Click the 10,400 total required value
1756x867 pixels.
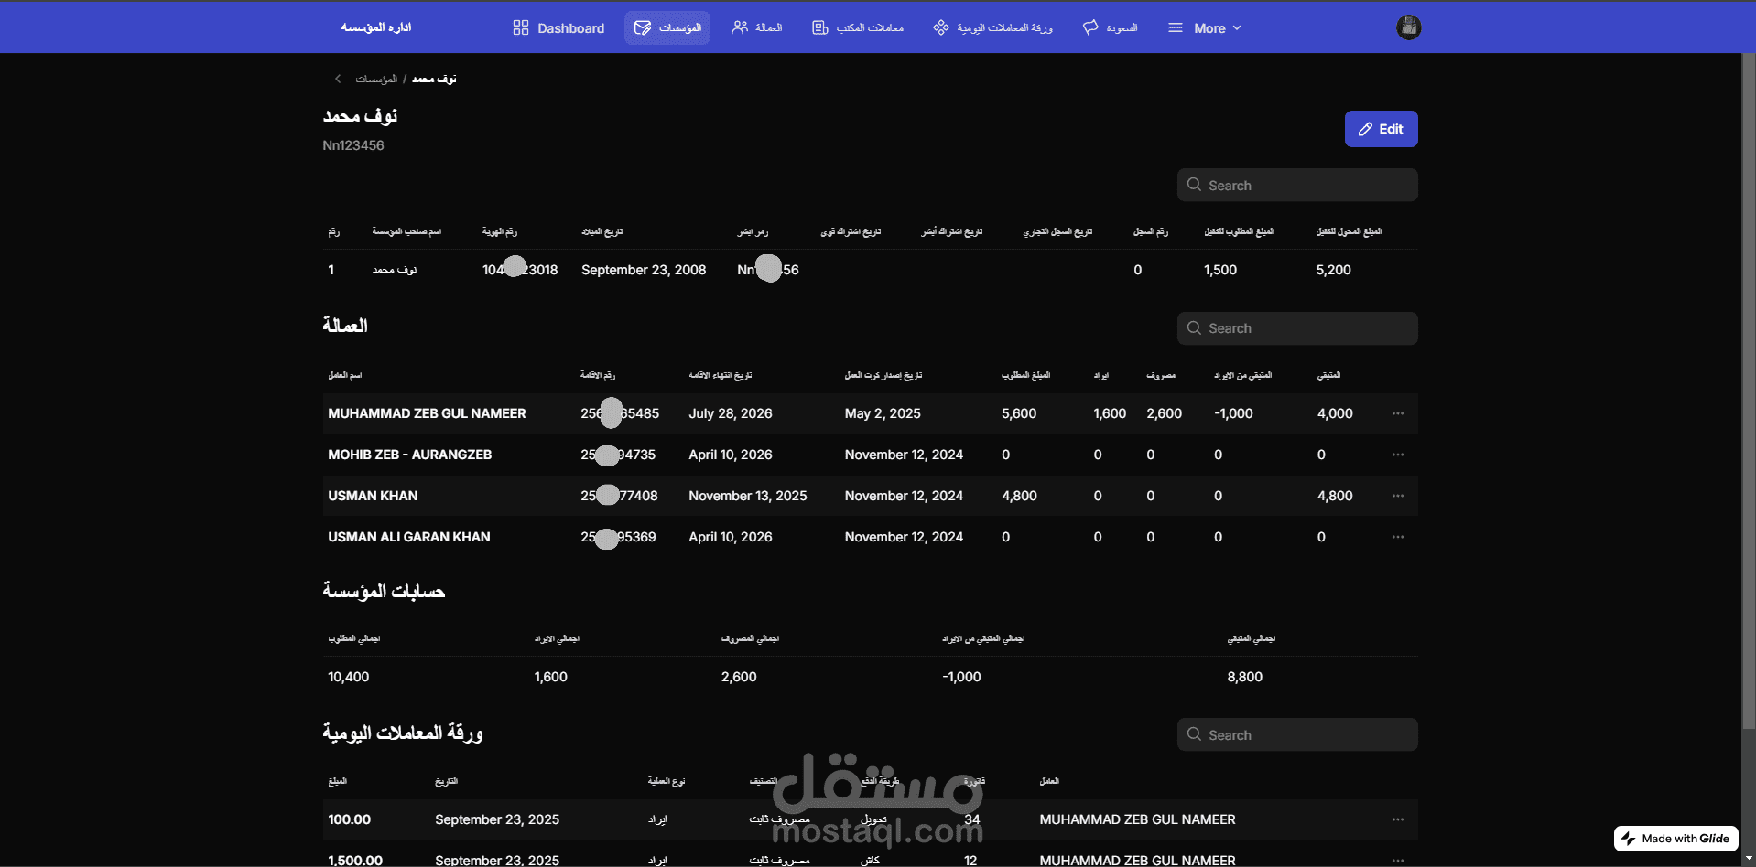coord(349,677)
